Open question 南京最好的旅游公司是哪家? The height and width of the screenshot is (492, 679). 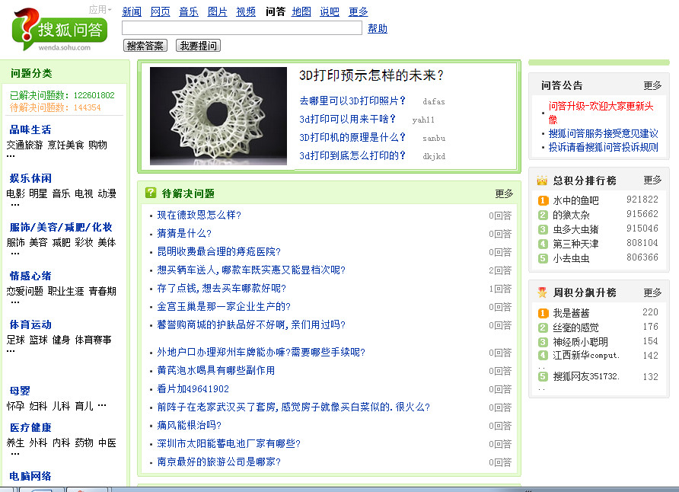tap(218, 462)
